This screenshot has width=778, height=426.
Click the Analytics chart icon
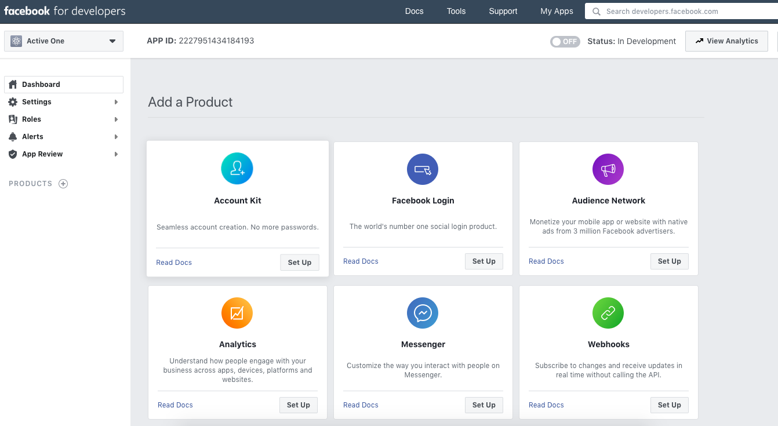coord(237,314)
